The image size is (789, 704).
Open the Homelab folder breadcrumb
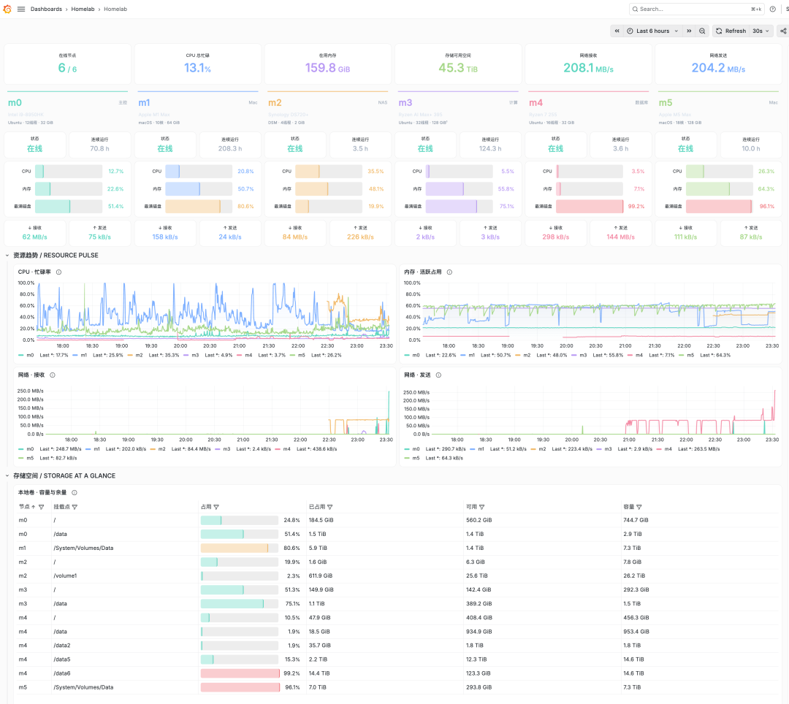pyautogui.click(x=83, y=9)
